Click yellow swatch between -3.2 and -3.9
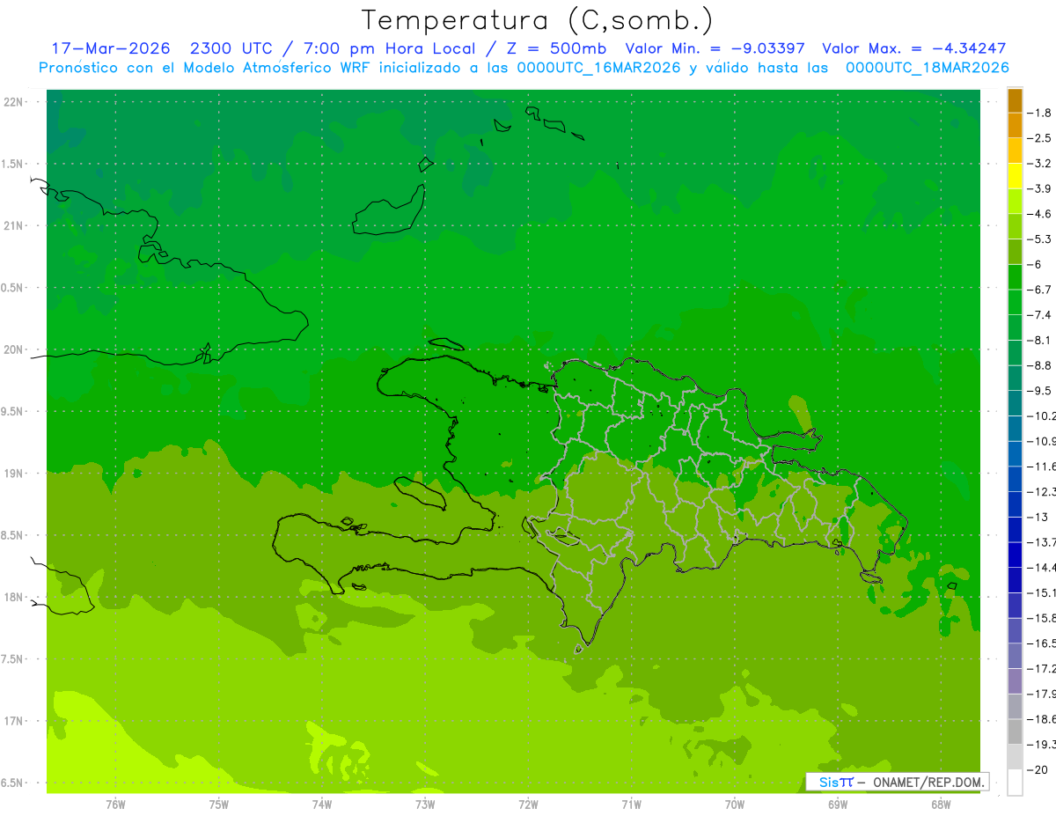Viewport: 1056px width, 816px height. (1015, 177)
